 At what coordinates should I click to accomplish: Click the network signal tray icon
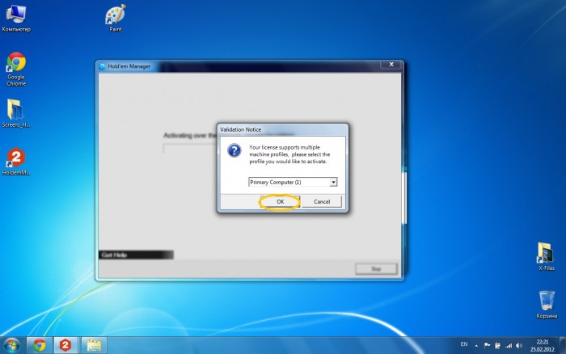tap(509, 346)
